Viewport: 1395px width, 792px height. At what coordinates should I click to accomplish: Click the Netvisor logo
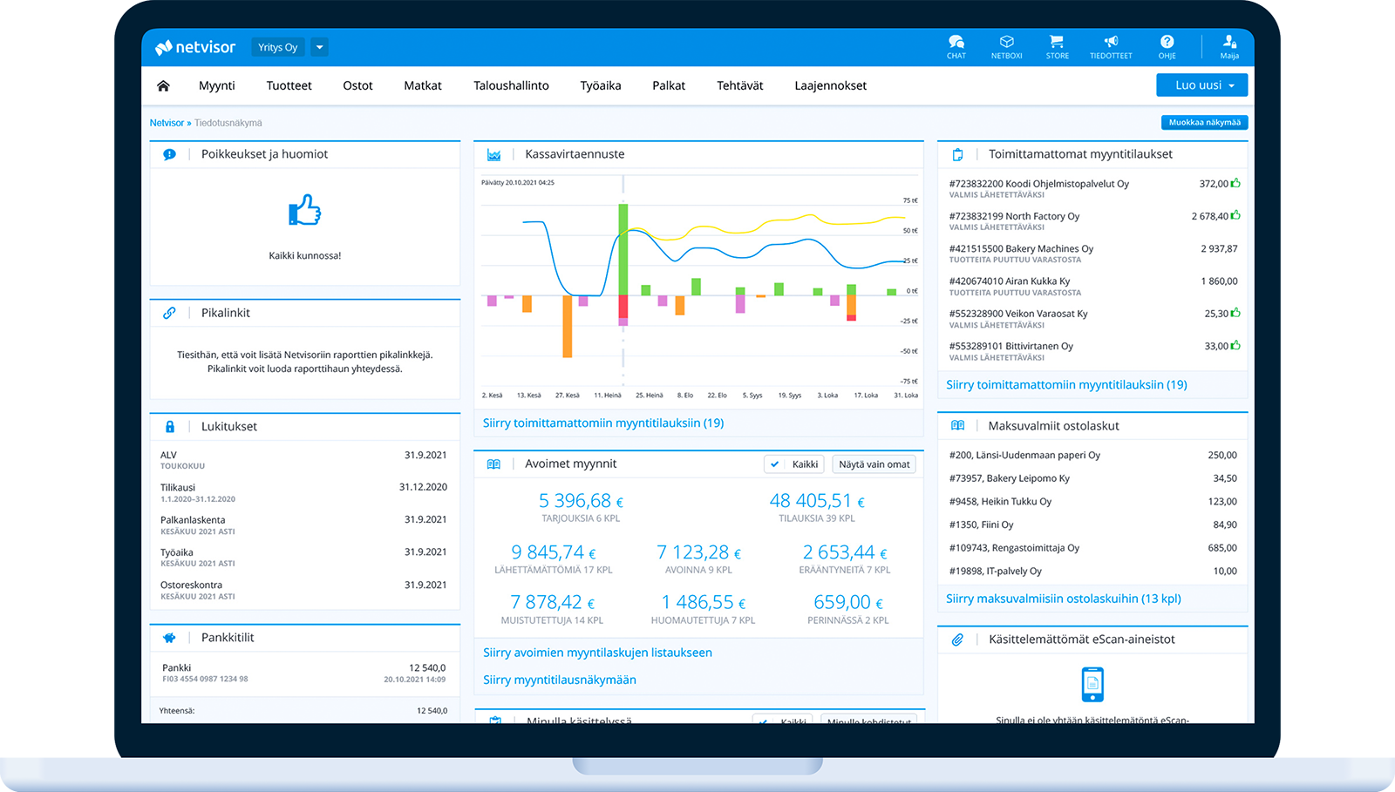[196, 47]
